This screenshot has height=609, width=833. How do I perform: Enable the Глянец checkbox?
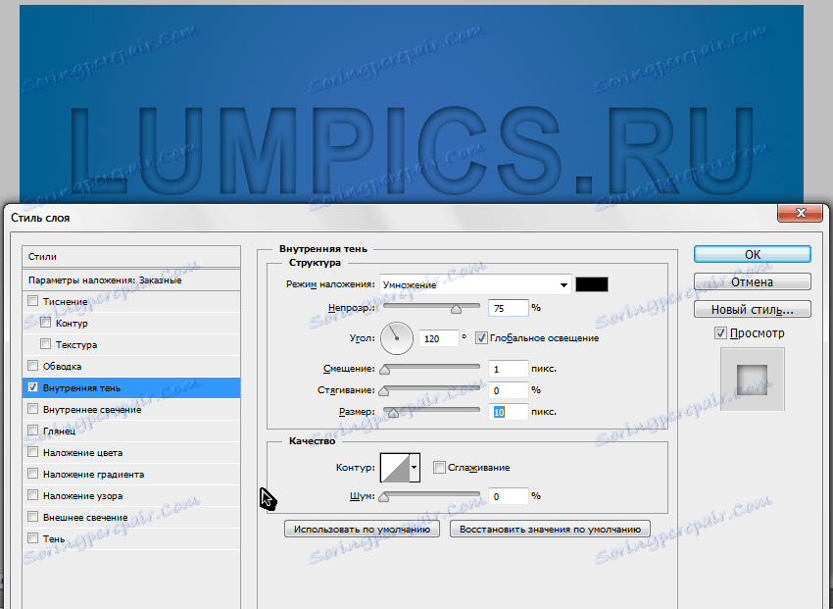[x=33, y=431]
